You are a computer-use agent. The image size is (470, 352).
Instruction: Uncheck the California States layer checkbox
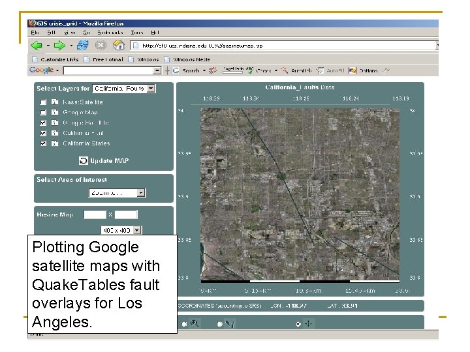[43, 143]
